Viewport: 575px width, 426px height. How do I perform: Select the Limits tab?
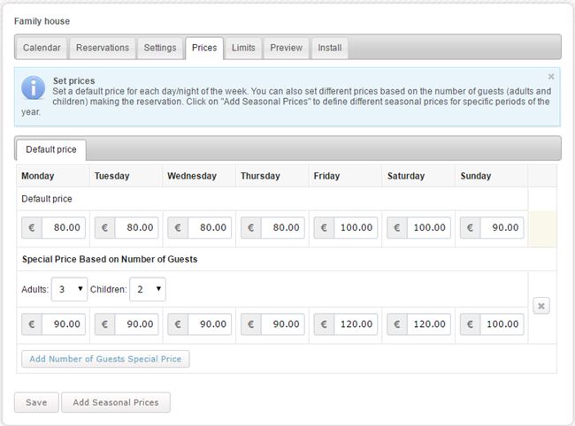click(x=243, y=48)
